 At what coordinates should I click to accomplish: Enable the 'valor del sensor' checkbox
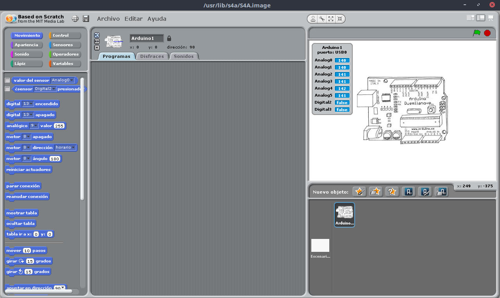point(7,80)
